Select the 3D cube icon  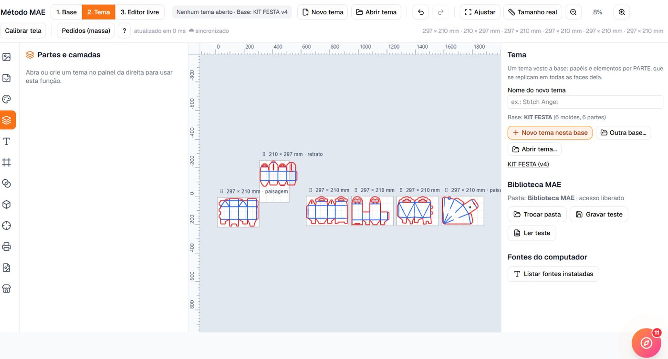pos(7,205)
